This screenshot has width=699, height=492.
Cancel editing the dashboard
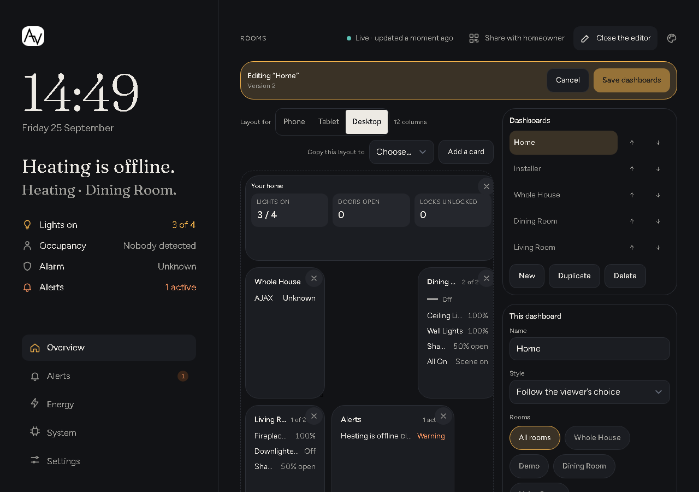tap(568, 80)
